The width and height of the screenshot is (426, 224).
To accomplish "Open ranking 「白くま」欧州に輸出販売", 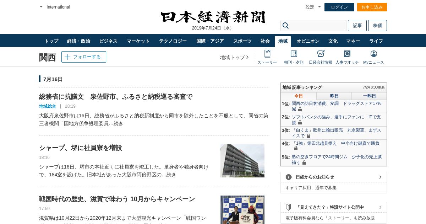I will click(x=336, y=133).
